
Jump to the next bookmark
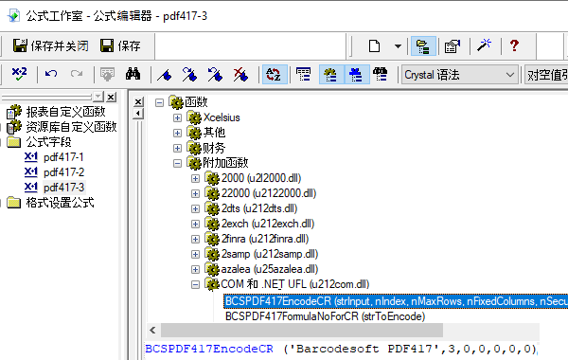pyautogui.click(x=189, y=75)
